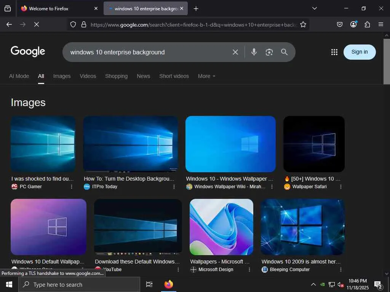Open the muted volume tray icon

pos(340,284)
